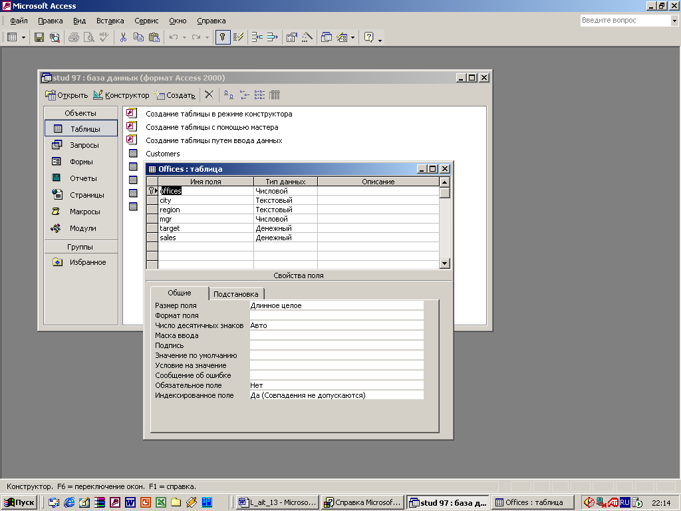Click the builder wand icon
The width and height of the screenshot is (681, 511).
pos(307,37)
